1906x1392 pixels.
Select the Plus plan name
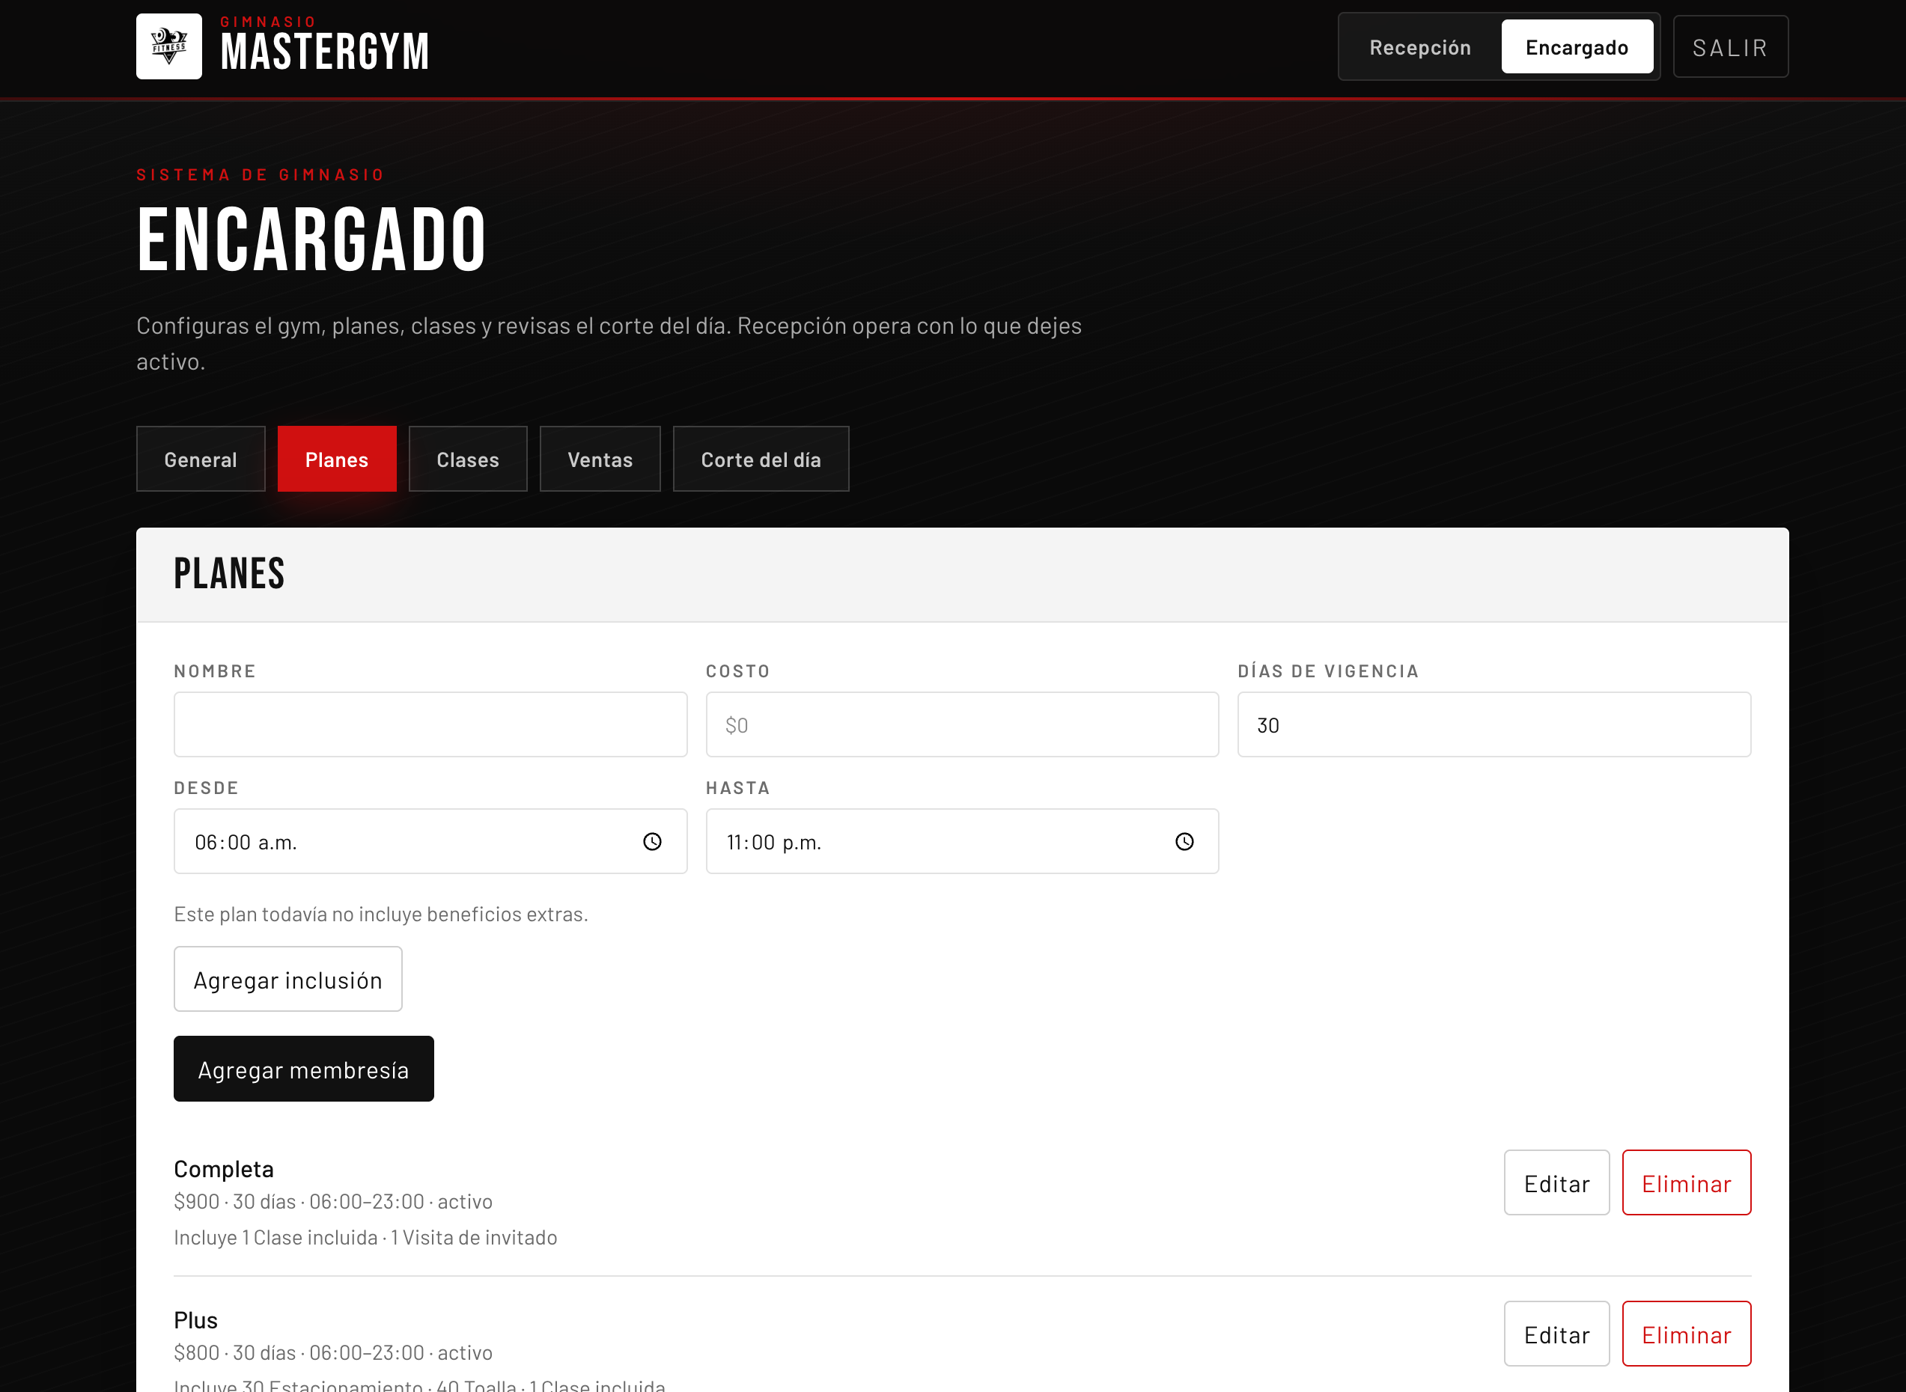point(195,1320)
